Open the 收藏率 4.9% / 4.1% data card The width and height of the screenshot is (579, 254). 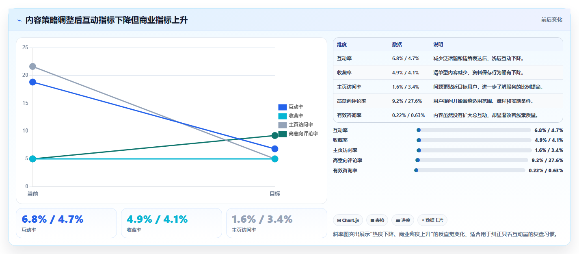(171, 223)
